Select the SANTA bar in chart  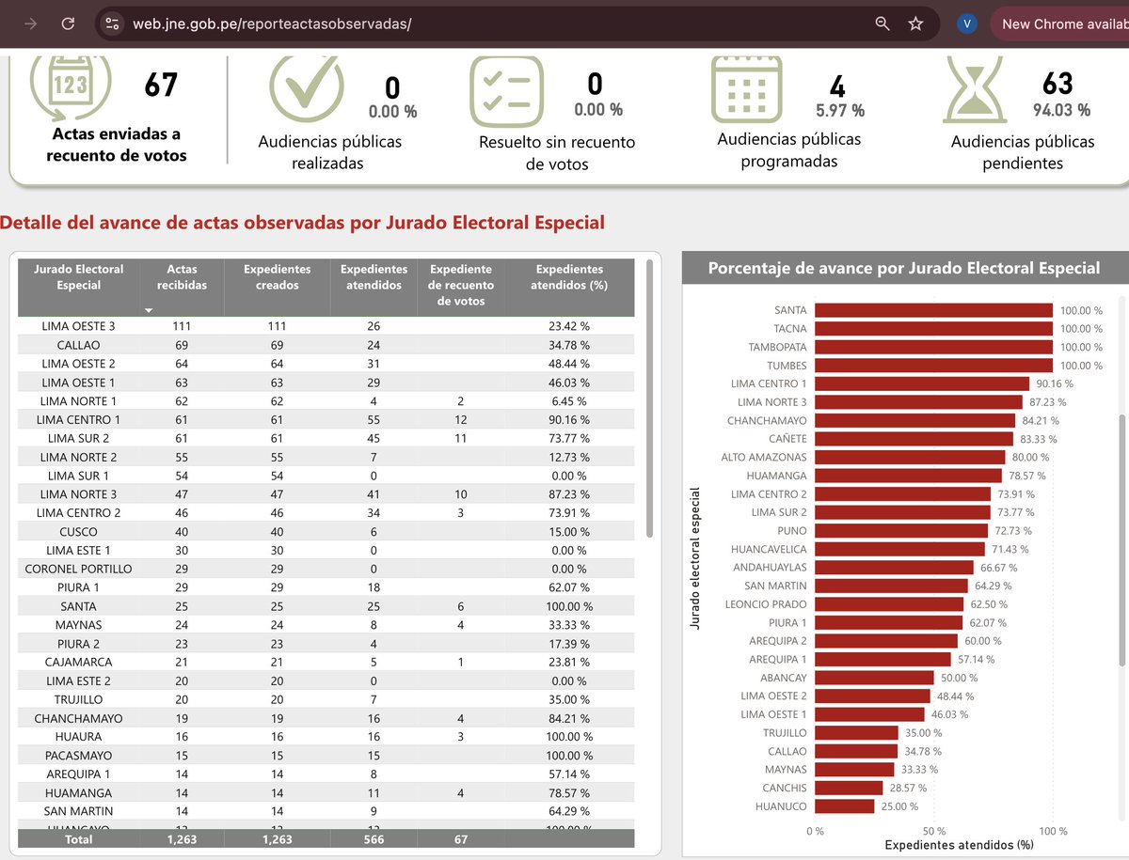click(x=933, y=310)
